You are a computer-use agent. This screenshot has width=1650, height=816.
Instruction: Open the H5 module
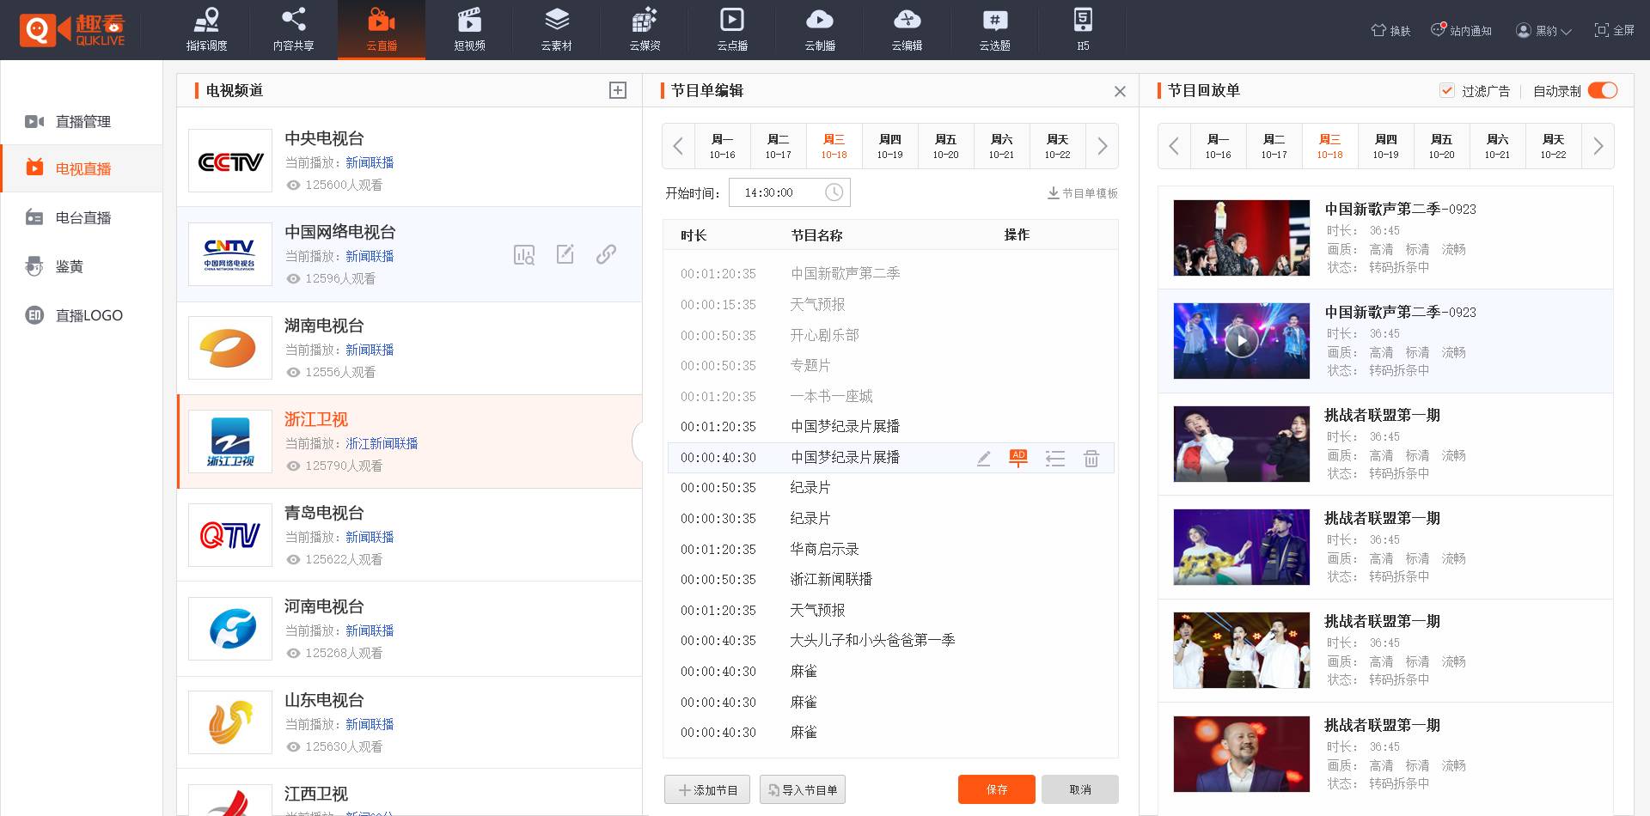1083,30
